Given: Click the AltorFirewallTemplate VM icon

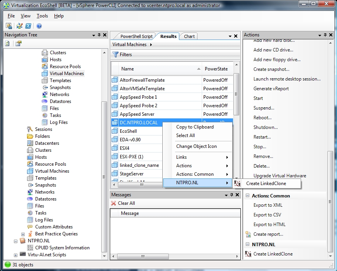Looking at the screenshot, I should [x=115, y=80].
